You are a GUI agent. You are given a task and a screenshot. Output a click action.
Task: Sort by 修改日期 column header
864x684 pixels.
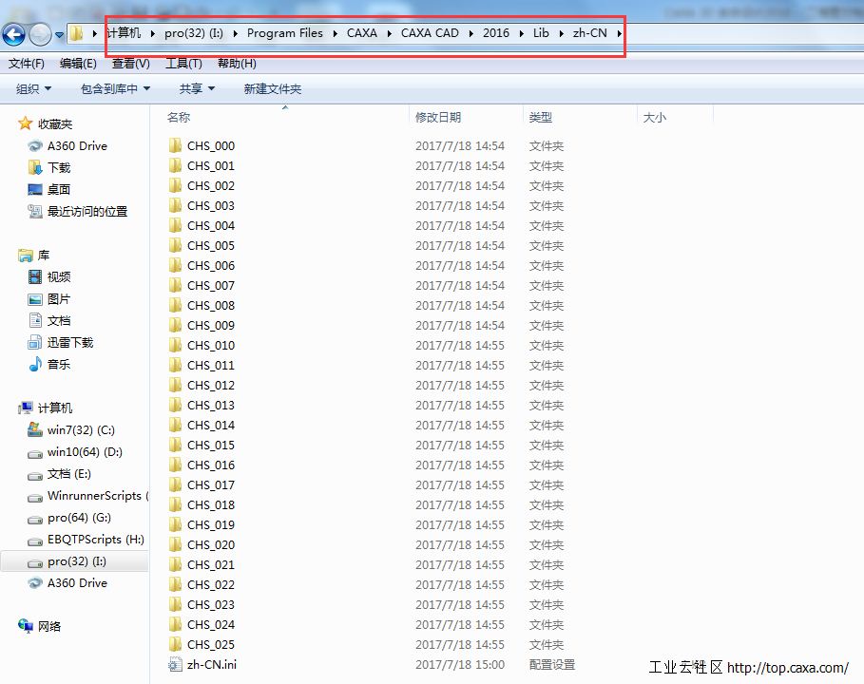coord(438,117)
